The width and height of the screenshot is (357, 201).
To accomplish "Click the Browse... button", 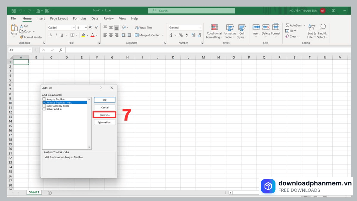I will (105, 115).
